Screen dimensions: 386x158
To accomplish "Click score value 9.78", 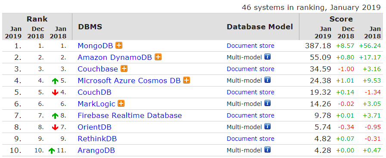I will (x=323, y=115).
